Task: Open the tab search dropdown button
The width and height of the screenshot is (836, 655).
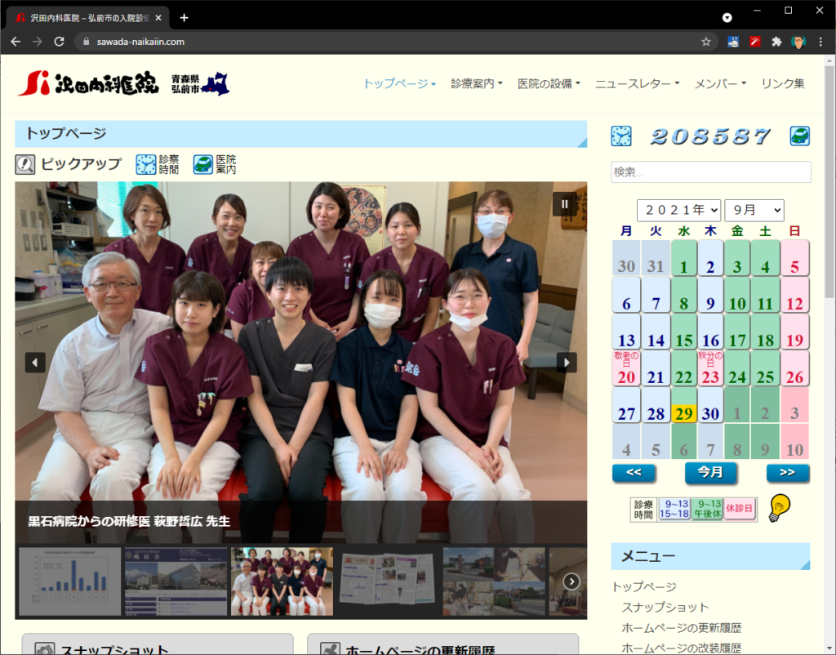Action: click(727, 18)
